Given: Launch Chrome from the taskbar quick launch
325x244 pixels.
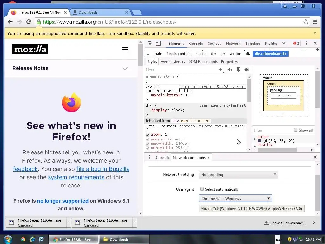Looking at the screenshot, I should pos(23,239).
